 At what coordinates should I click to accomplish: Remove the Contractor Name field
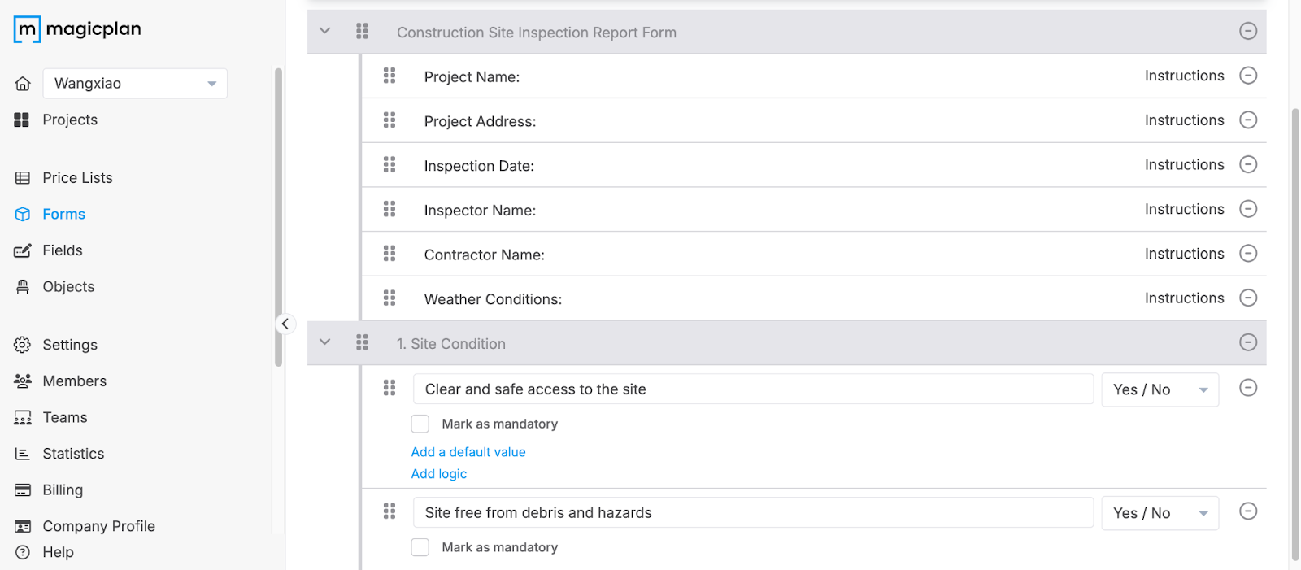pyautogui.click(x=1248, y=254)
